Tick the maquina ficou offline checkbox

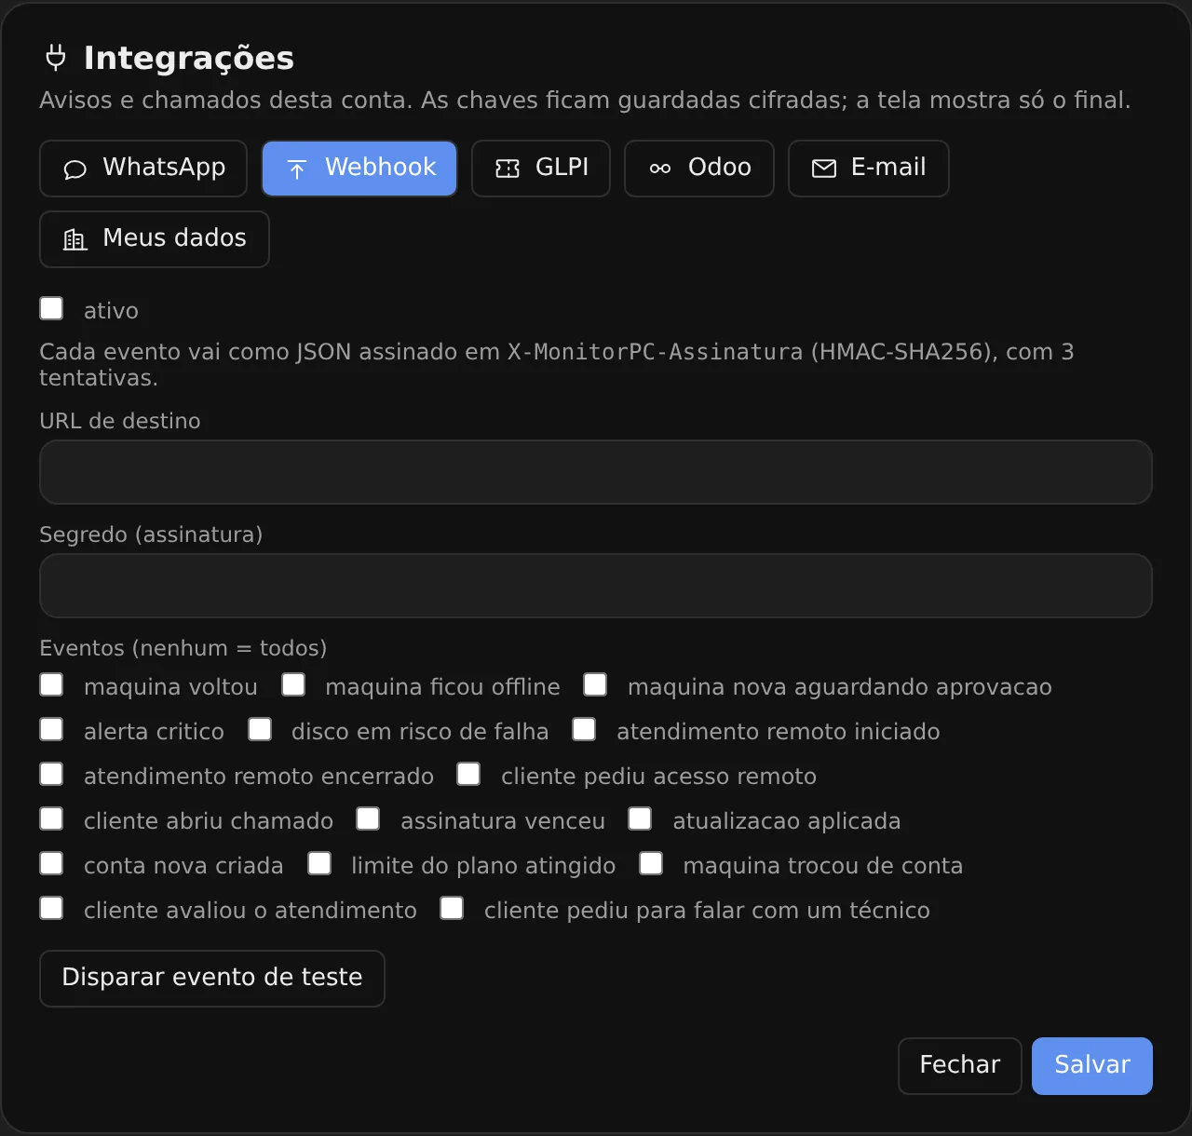point(293,684)
